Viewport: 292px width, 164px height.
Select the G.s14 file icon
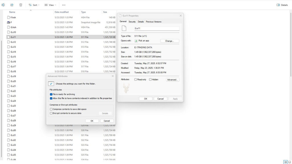8,52
